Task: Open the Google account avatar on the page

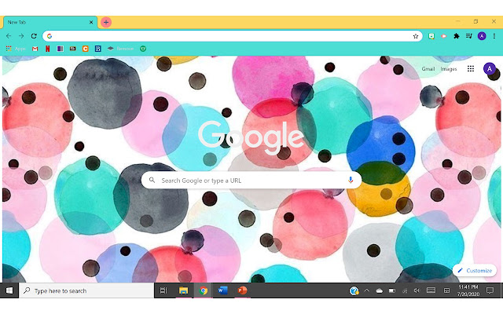Action: coord(489,68)
